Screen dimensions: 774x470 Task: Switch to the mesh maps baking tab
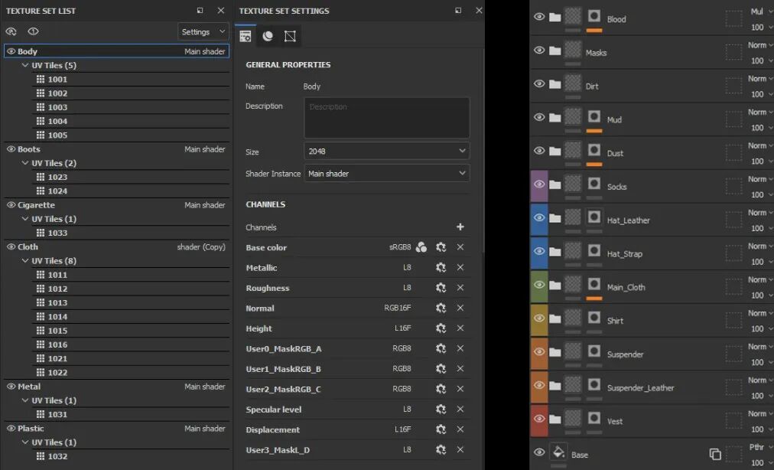point(268,36)
